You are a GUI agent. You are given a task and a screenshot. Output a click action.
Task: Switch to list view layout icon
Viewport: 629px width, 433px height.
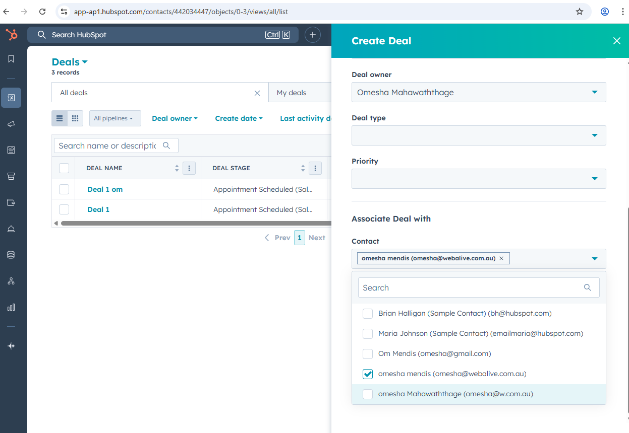coord(60,118)
